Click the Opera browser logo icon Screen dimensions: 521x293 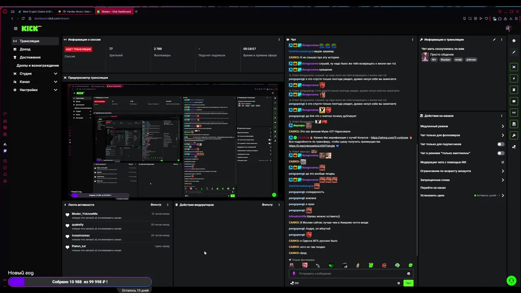(5, 11)
